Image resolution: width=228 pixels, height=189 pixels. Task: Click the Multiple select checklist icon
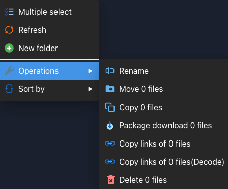9,12
